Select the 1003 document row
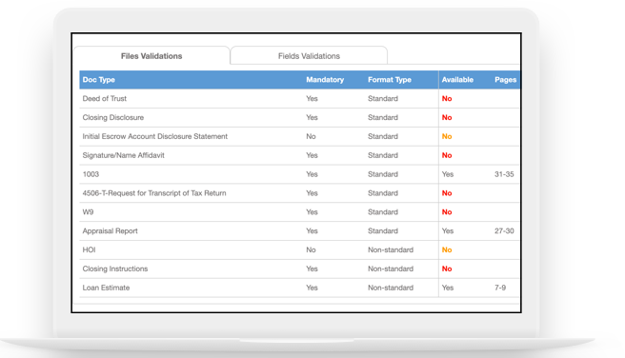This screenshot has width=625, height=358. [300, 174]
